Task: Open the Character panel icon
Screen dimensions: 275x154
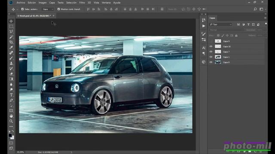Action: [x=203, y=47]
